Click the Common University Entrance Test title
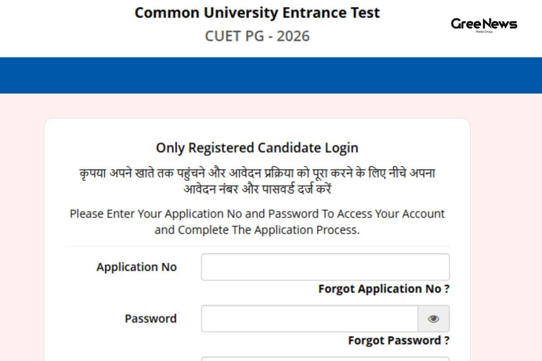The height and width of the screenshot is (361, 542). click(x=257, y=13)
